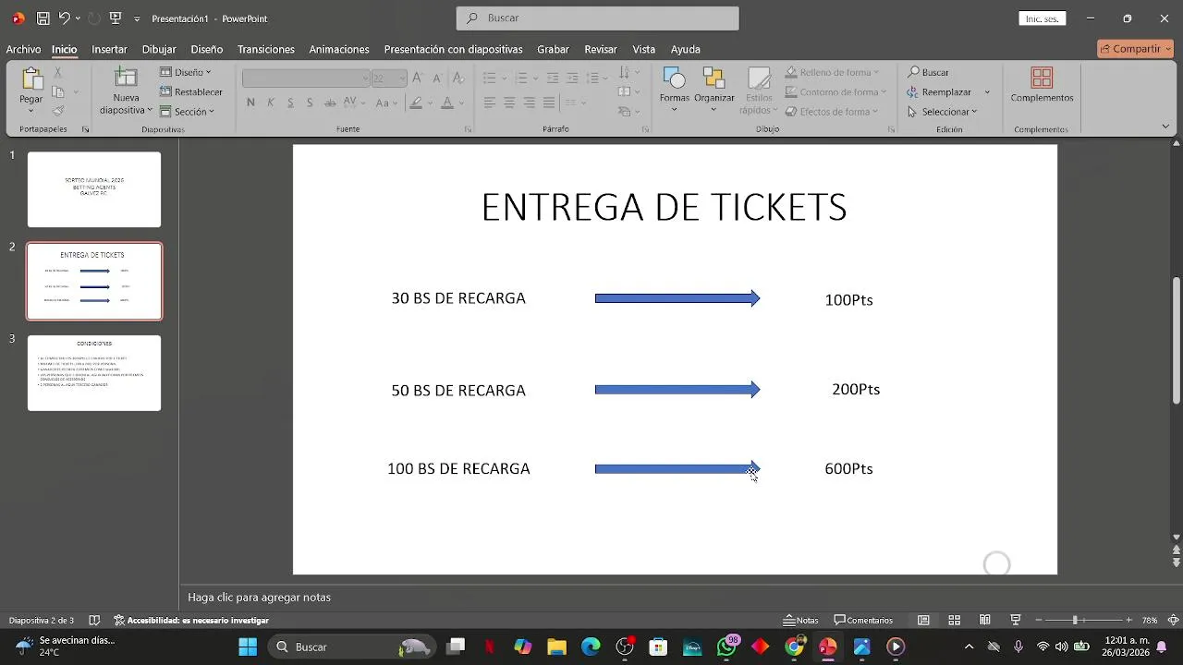Select slide 1 thumbnail SORTEO MUNDIAL 2026
This screenshot has width=1183, height=665.
click(x=94, y=189)
